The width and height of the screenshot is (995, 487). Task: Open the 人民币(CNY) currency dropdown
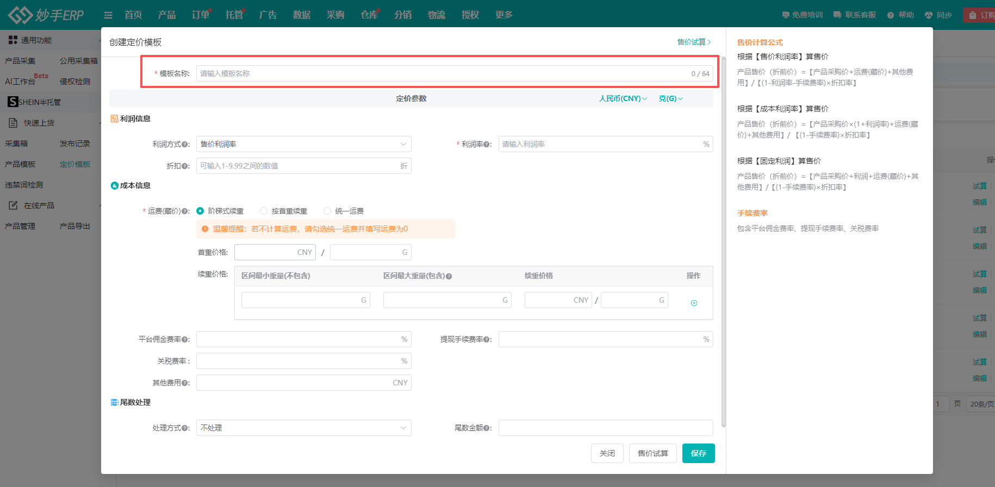point(623,98)
